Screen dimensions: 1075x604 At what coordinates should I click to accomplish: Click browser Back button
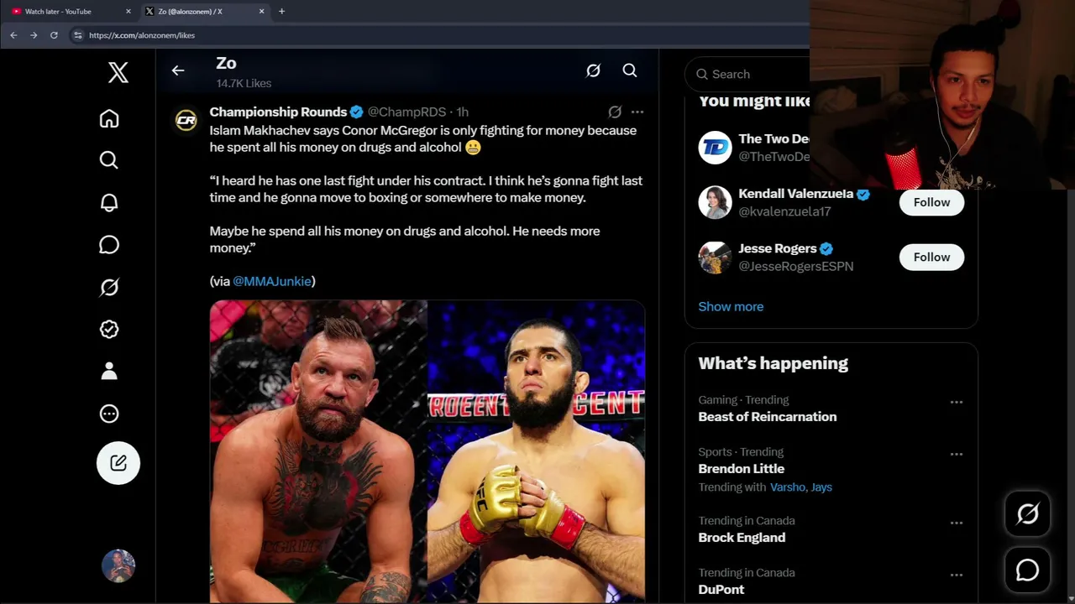(x=13, y=35)
